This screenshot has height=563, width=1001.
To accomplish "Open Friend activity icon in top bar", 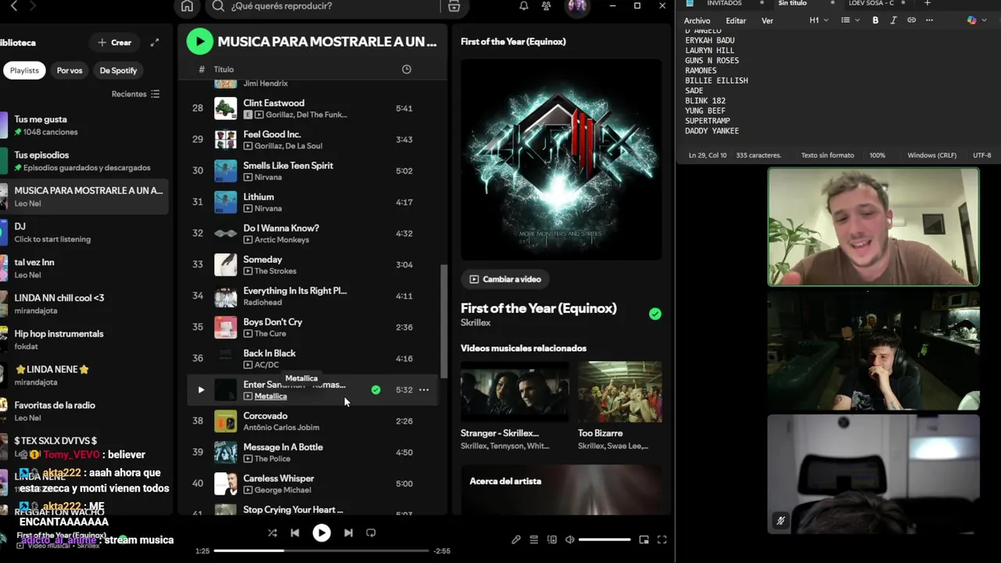I will point(547,6).
